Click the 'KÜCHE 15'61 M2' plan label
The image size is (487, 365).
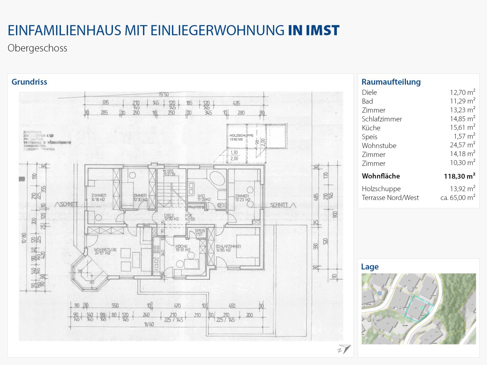tap(183, 248)
